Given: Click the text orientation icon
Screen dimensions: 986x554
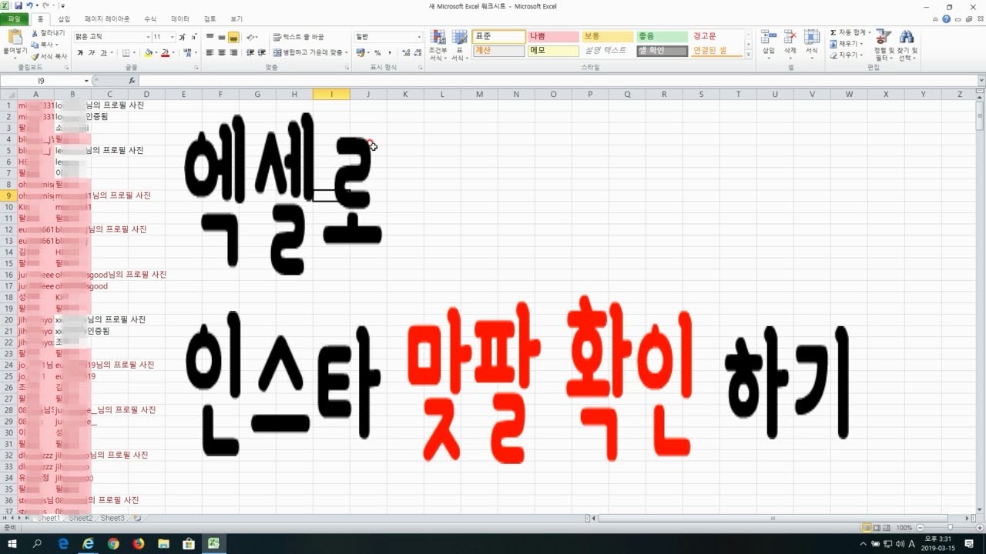Looking at the screenshot, I should click(252, 37).
